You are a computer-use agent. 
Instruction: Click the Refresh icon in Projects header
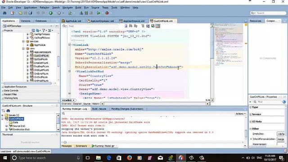pyautogui.click(x=33, y=30)
